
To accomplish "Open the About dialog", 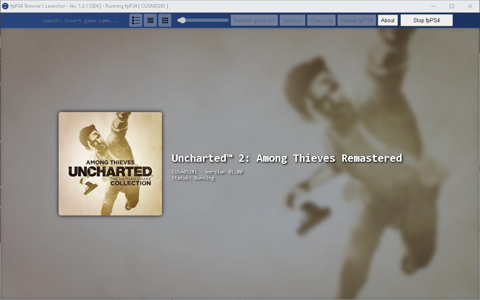I will (387, 20).
